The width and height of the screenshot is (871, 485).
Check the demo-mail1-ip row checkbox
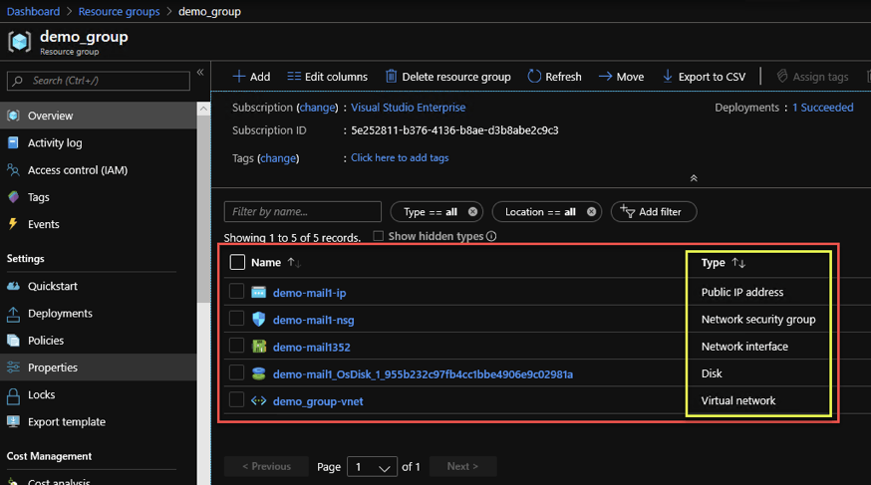[x=236, y=291]
